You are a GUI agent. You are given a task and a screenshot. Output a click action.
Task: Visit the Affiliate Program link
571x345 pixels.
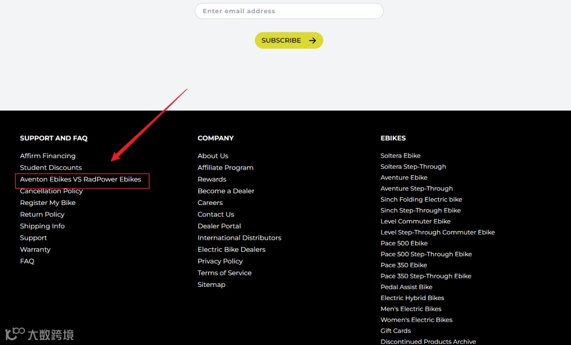(225, 167)
